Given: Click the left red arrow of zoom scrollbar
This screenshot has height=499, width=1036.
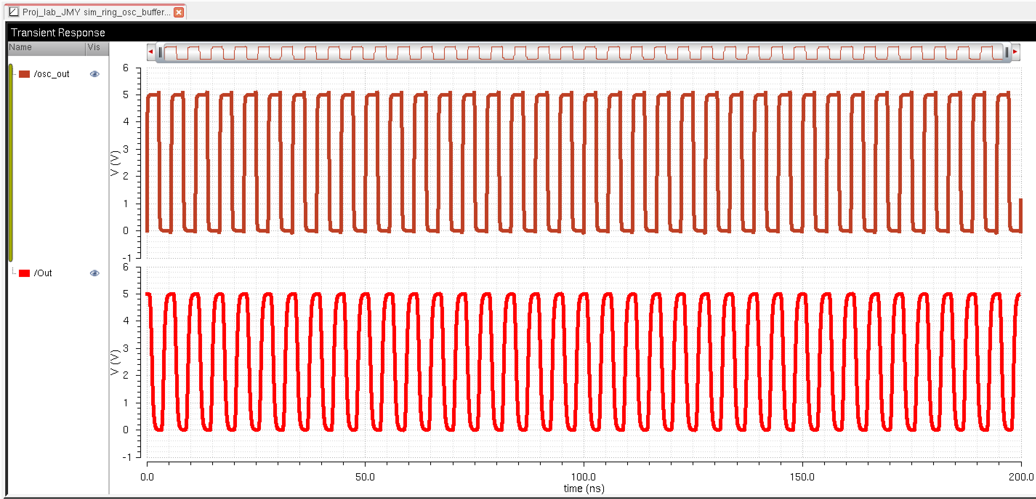Looking at the screenshot, I should [x=151, y=52].
